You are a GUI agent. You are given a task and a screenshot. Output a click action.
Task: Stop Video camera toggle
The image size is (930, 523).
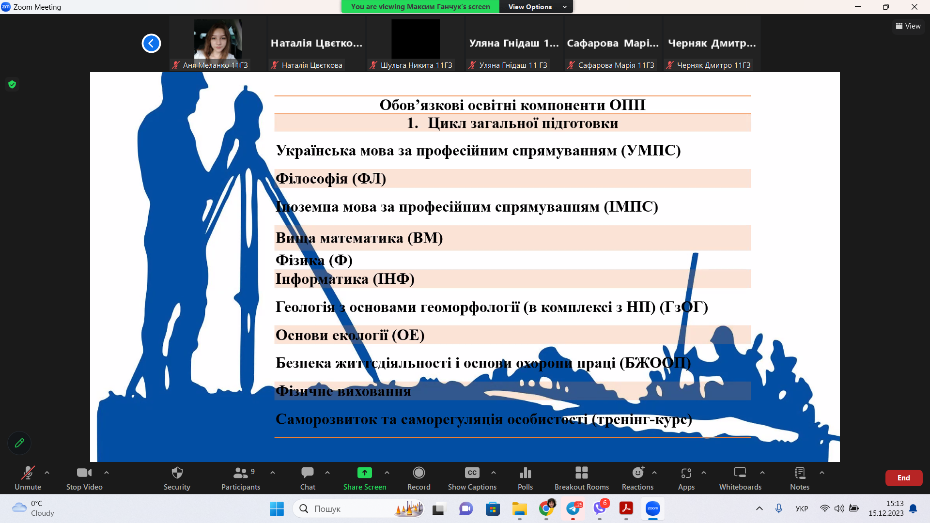pos(84,477)
